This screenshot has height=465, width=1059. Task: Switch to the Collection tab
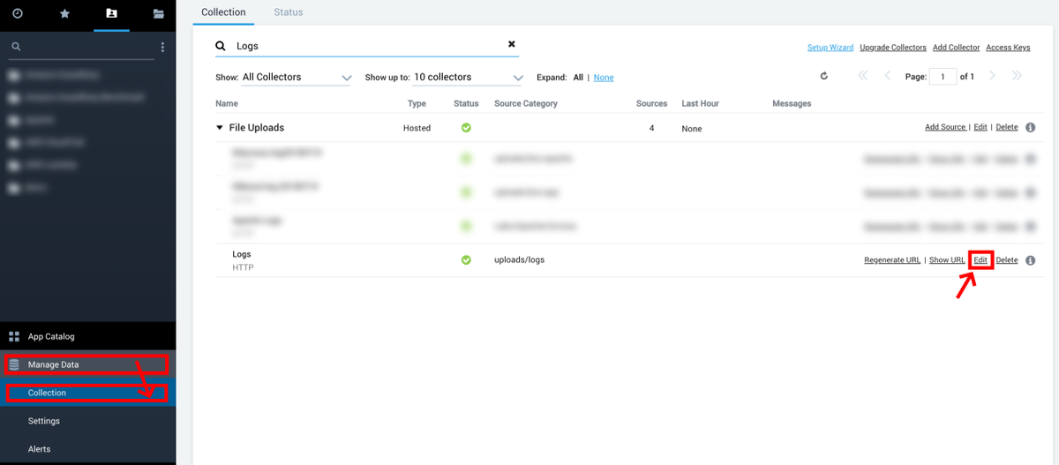pos(223,12)
